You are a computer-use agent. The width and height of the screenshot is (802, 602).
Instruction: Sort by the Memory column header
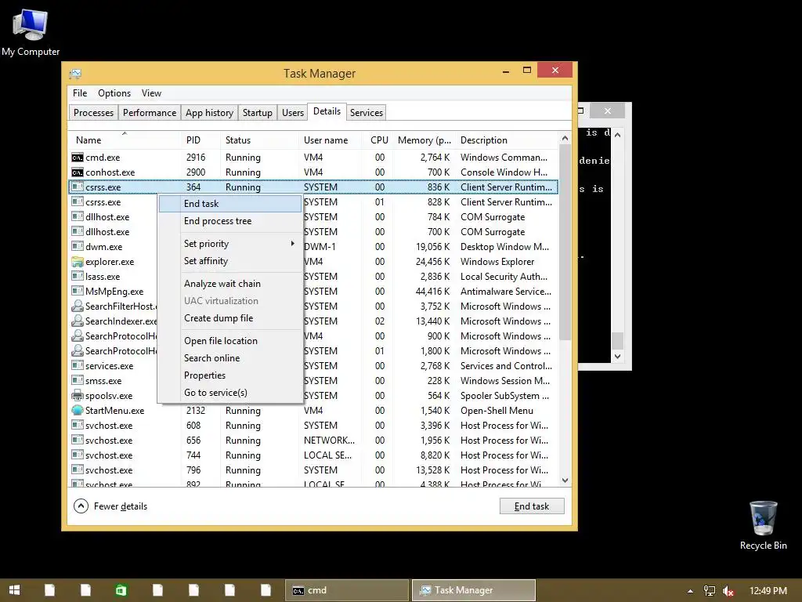click(x=424, y=140)
